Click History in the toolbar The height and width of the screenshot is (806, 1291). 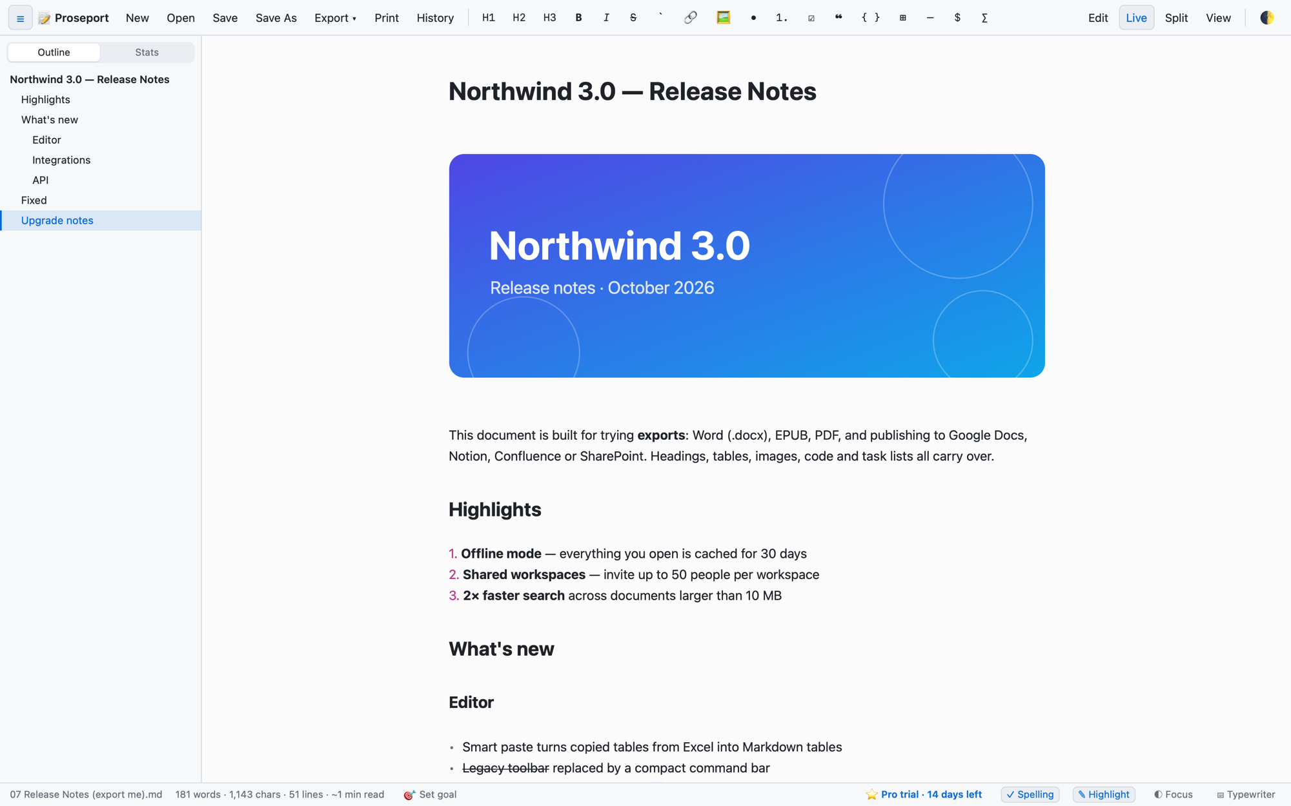435,18
